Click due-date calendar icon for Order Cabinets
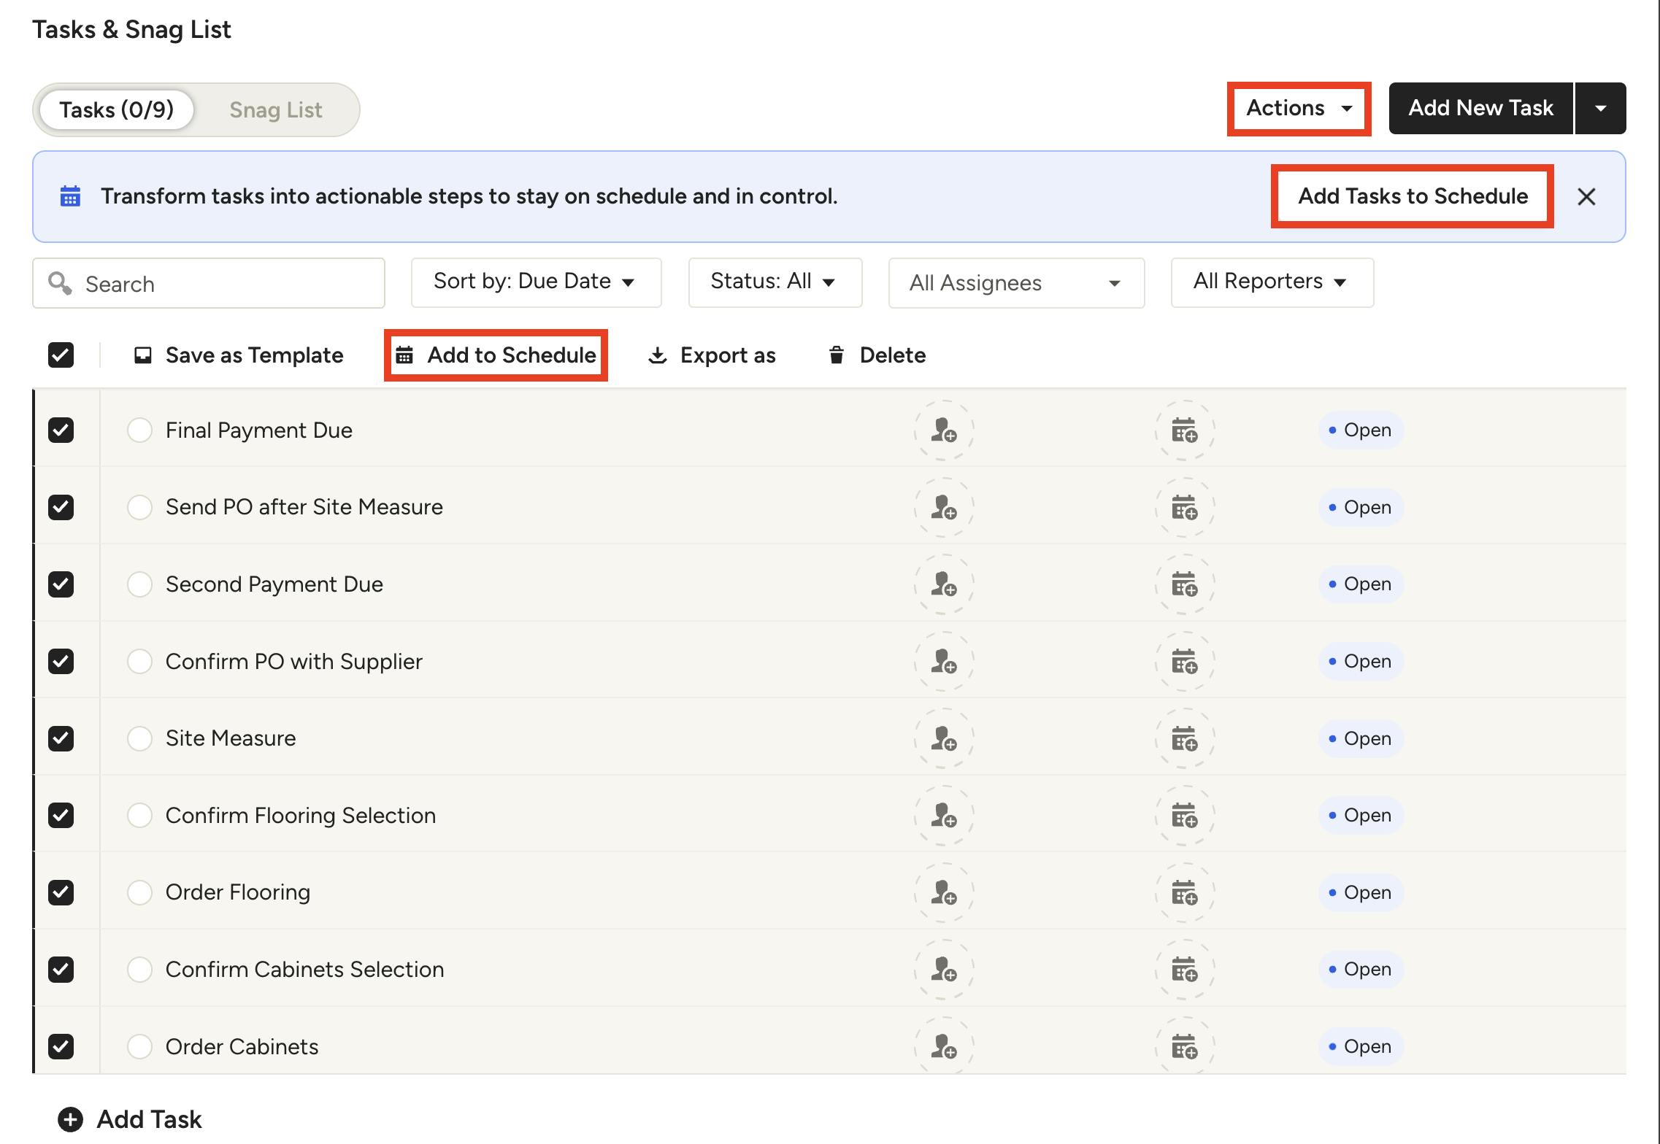 [x=1184, y=1046]
